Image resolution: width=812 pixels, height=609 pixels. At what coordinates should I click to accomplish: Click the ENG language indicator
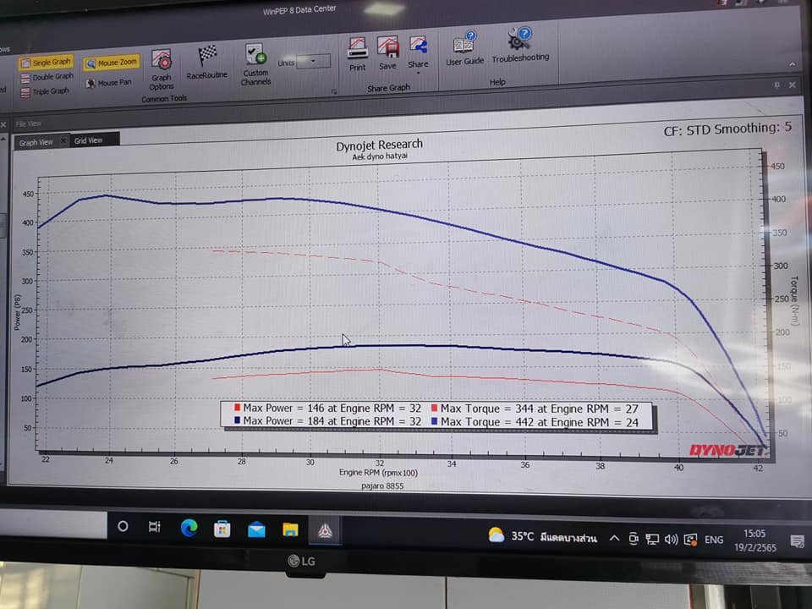(x=714, y=540)
